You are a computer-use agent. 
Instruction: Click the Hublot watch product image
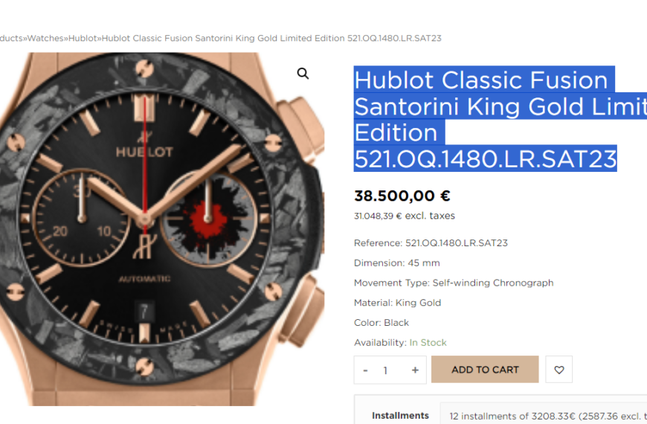click(162, 229)
